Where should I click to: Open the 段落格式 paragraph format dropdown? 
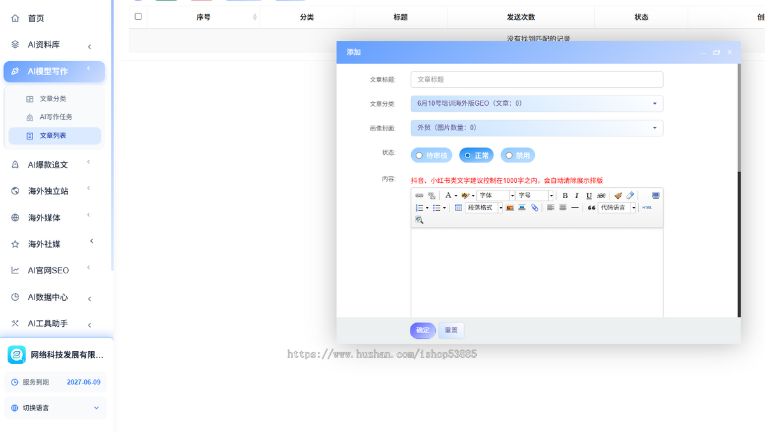click(484, 208)
